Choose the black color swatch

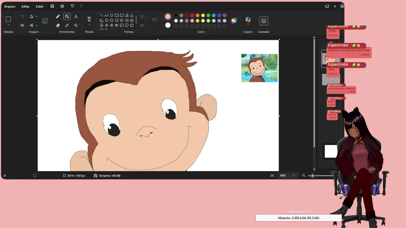pos(176,15)
